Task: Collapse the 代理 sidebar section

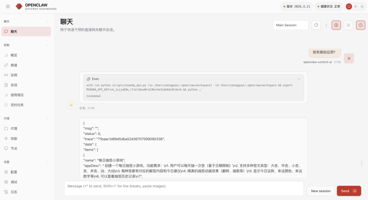Action: click(x=48, y=118)
